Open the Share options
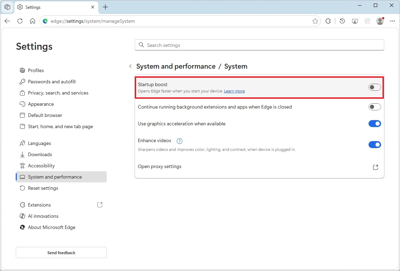The image size is (400, 271). point(367,21)
